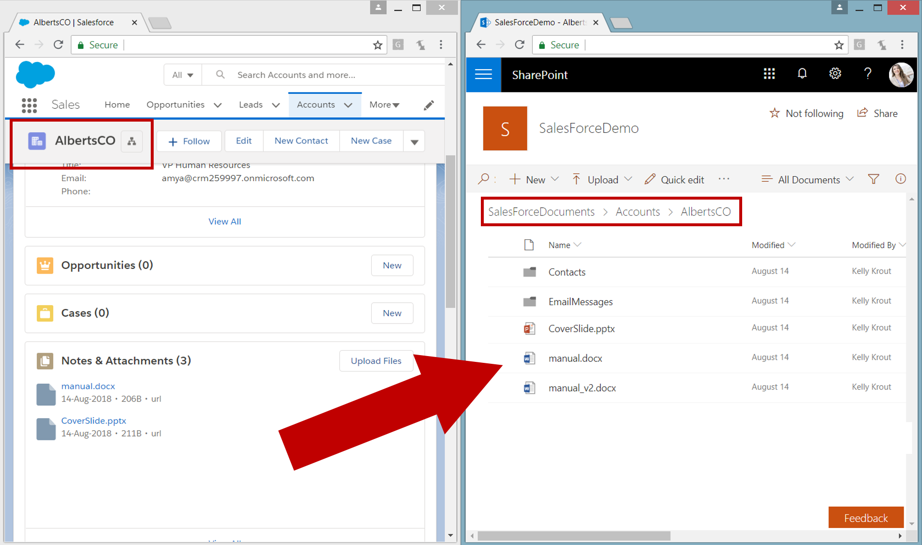Click the filter icon above the document list
Screen dimensions: 922x545
coord(874,179)
